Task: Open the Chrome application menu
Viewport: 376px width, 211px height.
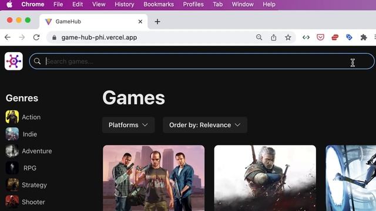Action: click(x=33, y=4)
